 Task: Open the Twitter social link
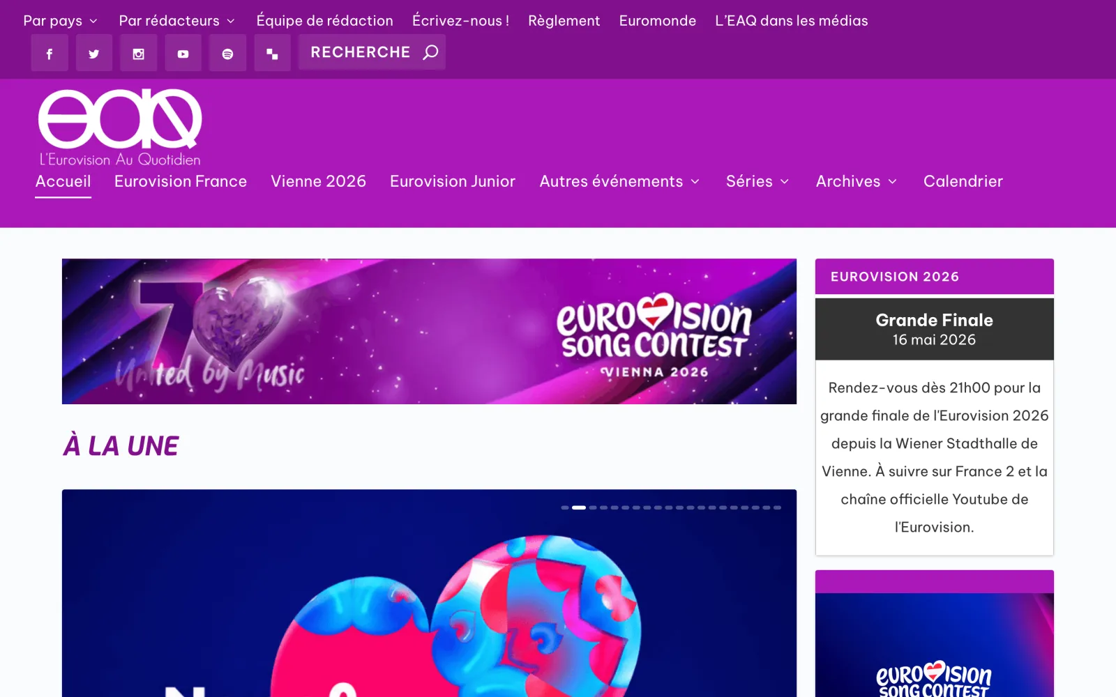[x=94, y=53]
